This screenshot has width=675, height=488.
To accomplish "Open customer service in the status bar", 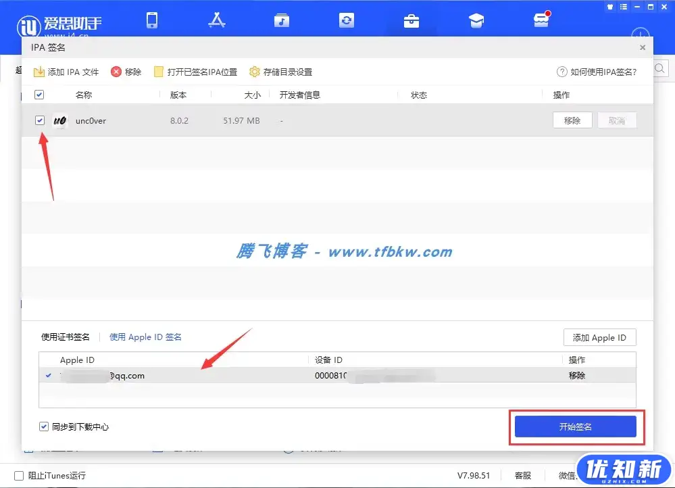I will (522, 476).
